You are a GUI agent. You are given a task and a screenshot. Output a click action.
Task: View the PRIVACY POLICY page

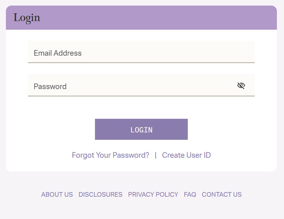(153, 195)
